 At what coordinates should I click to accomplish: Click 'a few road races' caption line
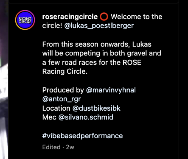click(92, 62)
